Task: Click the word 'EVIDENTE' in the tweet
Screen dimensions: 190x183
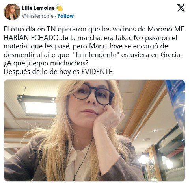Action: pos(97,72)
